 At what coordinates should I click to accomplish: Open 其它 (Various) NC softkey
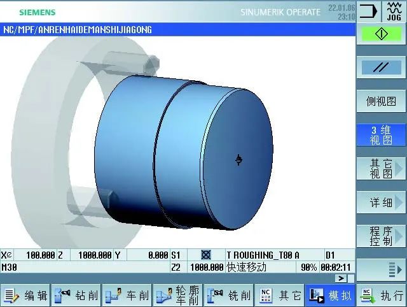coord(279,296)
